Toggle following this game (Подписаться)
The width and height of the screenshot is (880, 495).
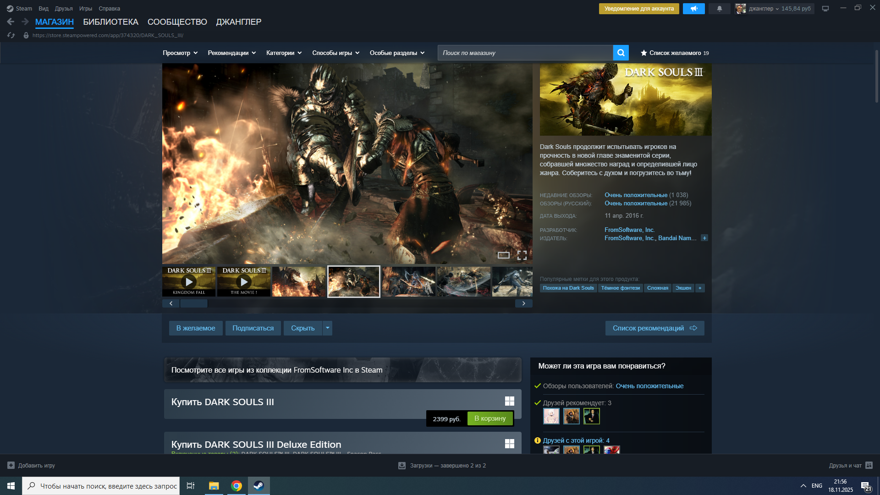253,328
